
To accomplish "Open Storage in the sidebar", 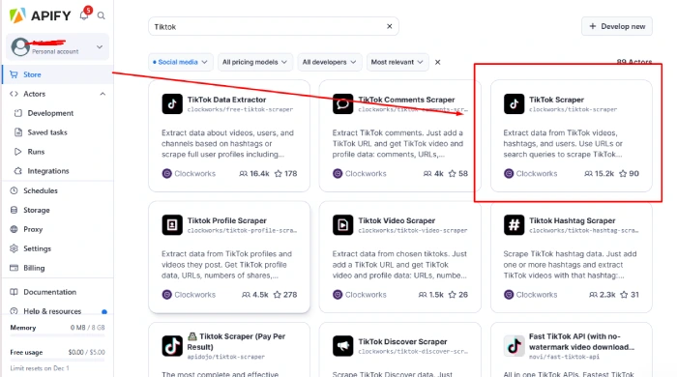I will pos(37,210).
